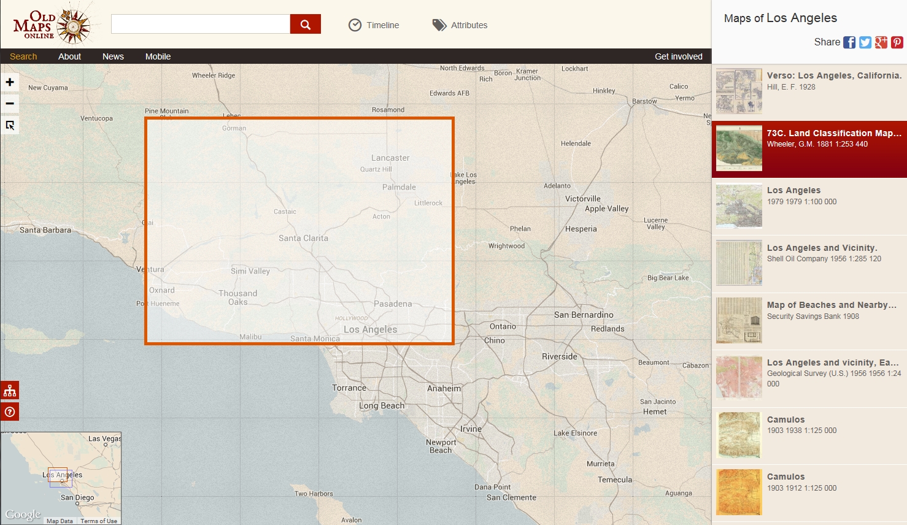Zoom out using the minus icon
907x525 pixels.
tap(9, 103)
